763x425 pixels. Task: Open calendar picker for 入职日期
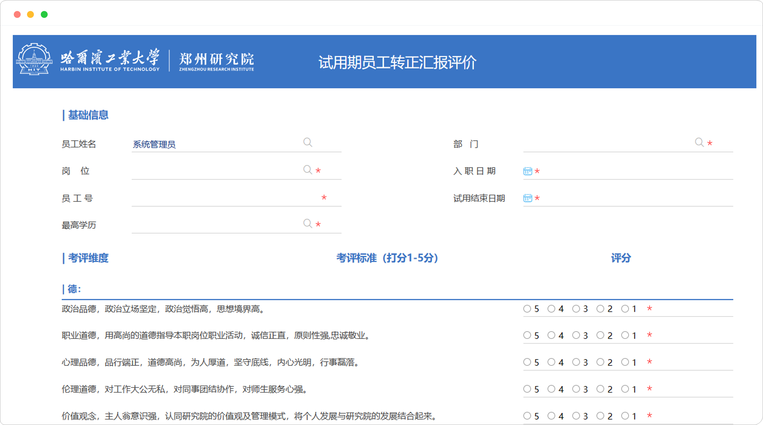point(527,171)
